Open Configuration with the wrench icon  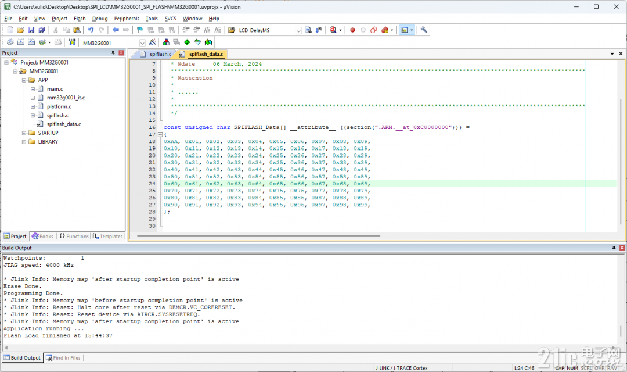tap(424, 30)
